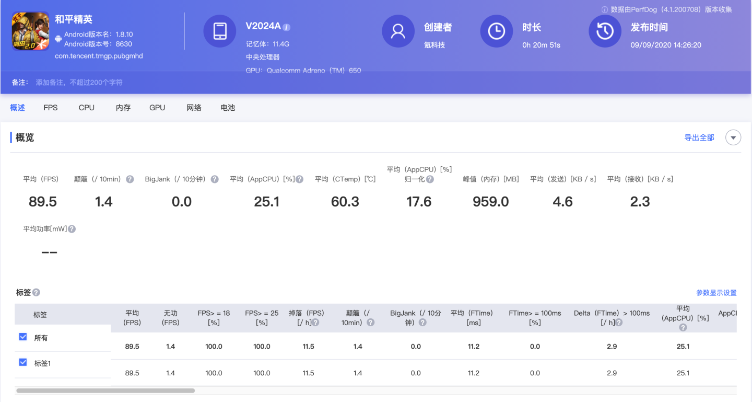Open help icon next to 颠簸 (/10min) metric
The image size is (752, 402).
(x=130, y=179)
